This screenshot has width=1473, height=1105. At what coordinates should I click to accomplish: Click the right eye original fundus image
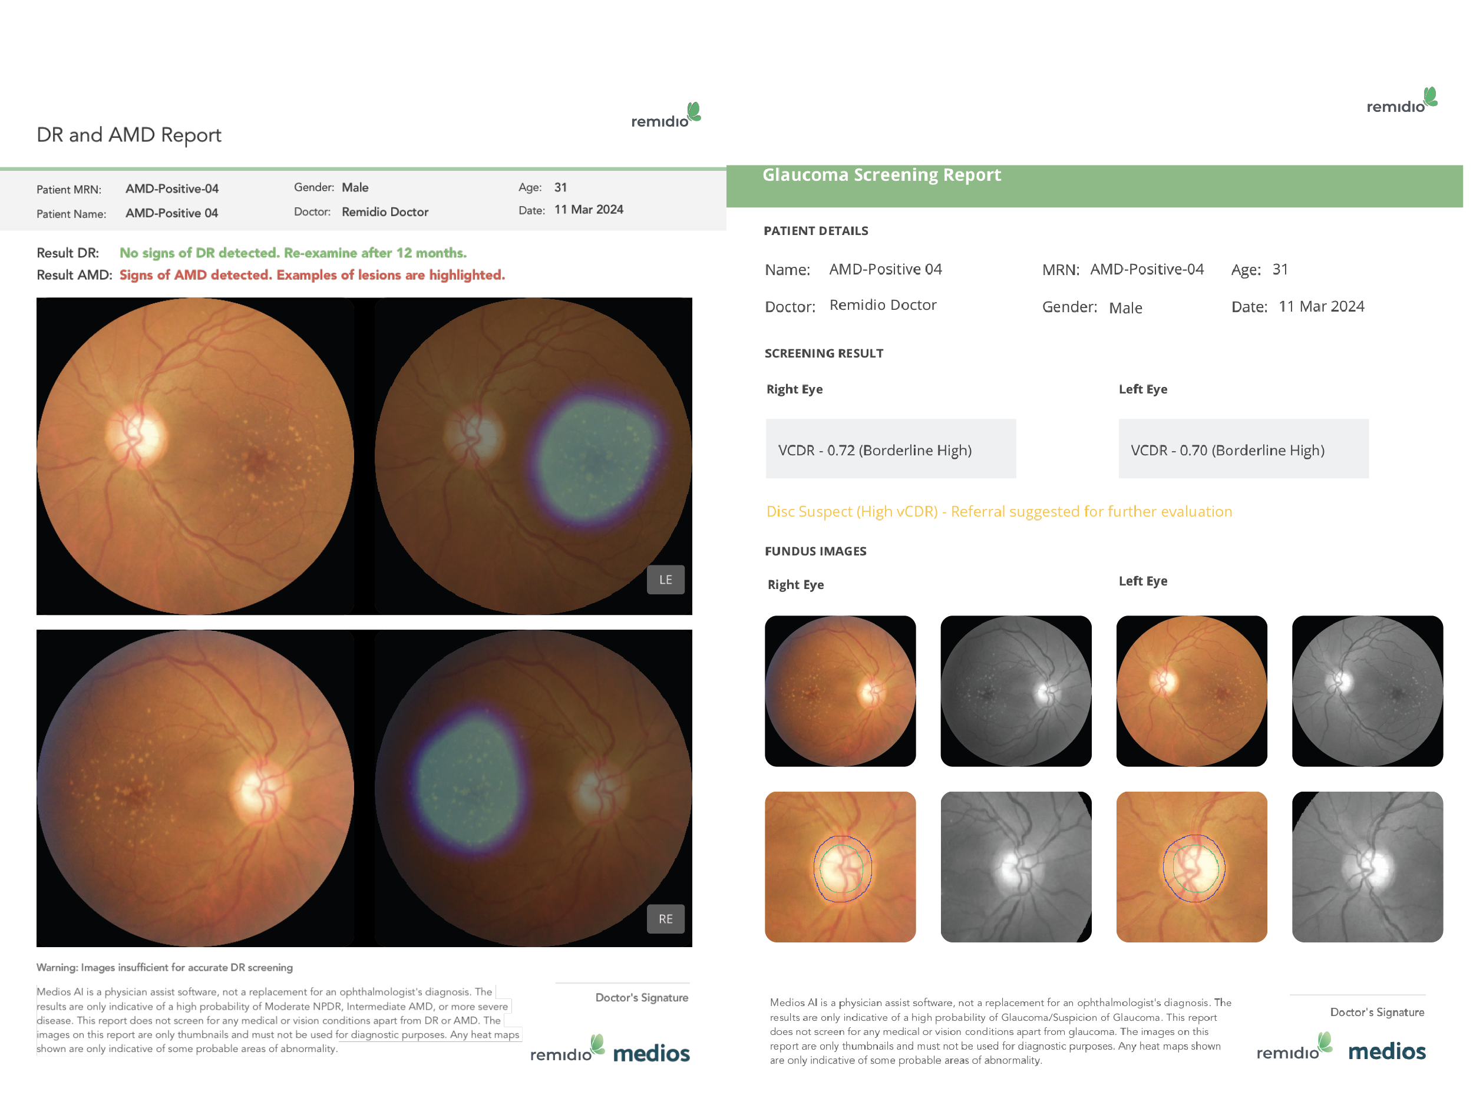[195, 788]
